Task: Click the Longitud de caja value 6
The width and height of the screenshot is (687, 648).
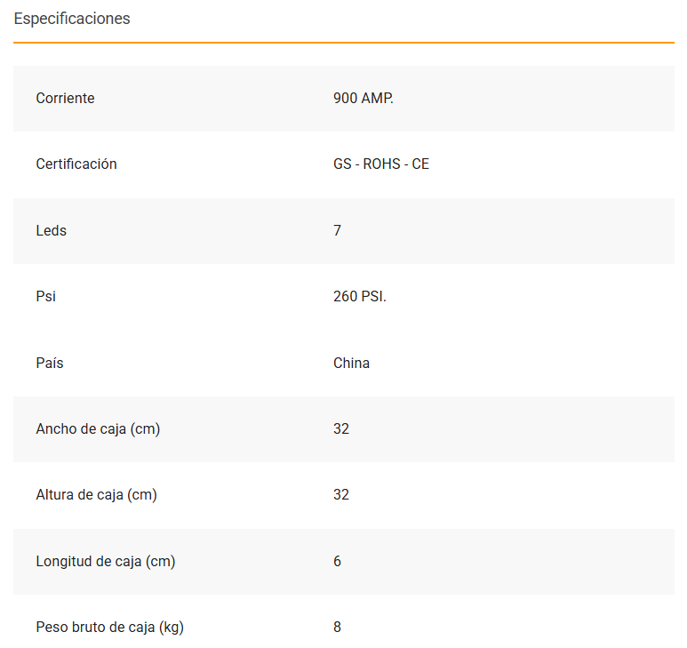Action: click(x=337, y=562)
